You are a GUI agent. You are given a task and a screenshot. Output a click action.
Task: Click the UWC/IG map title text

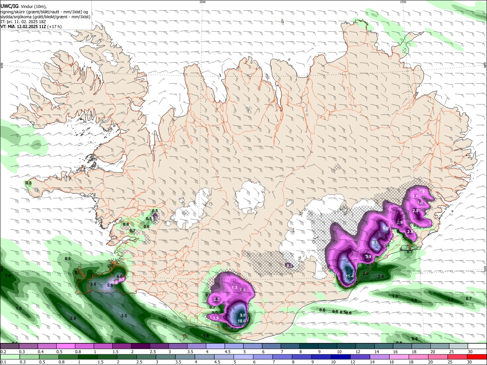tap(9, 6)
